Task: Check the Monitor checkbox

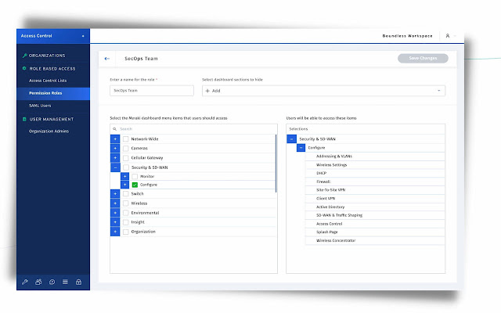Action: 135,176
